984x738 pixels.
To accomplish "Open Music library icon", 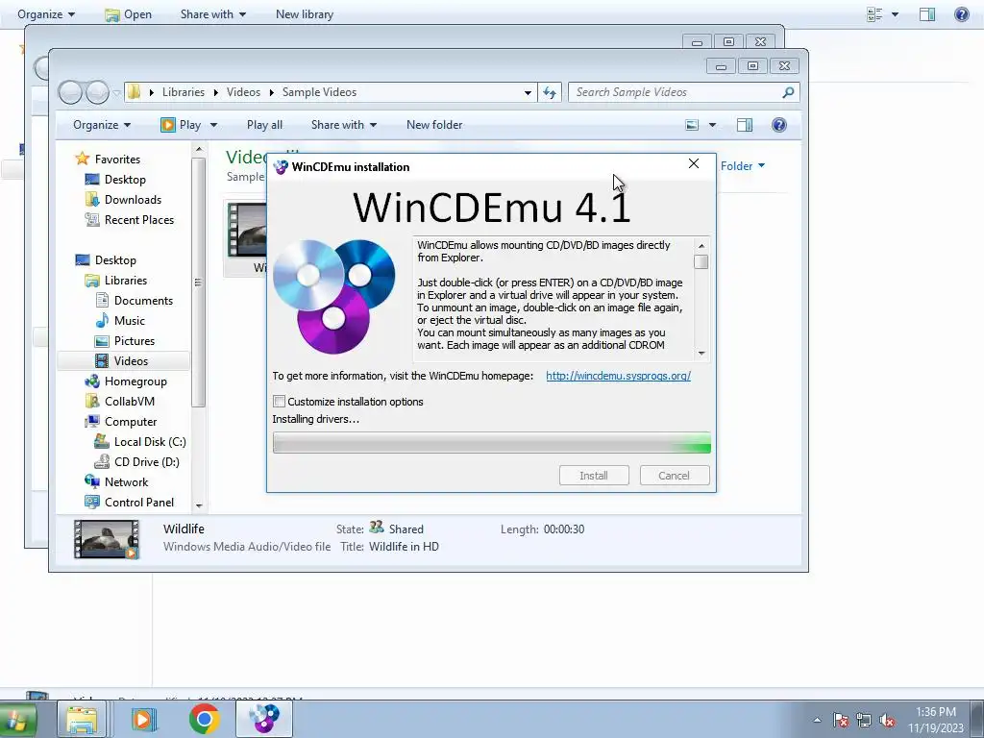I will [102, 321].
